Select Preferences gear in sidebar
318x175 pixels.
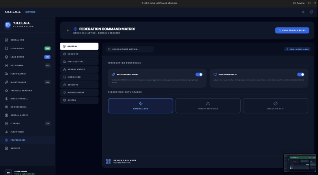28,140
